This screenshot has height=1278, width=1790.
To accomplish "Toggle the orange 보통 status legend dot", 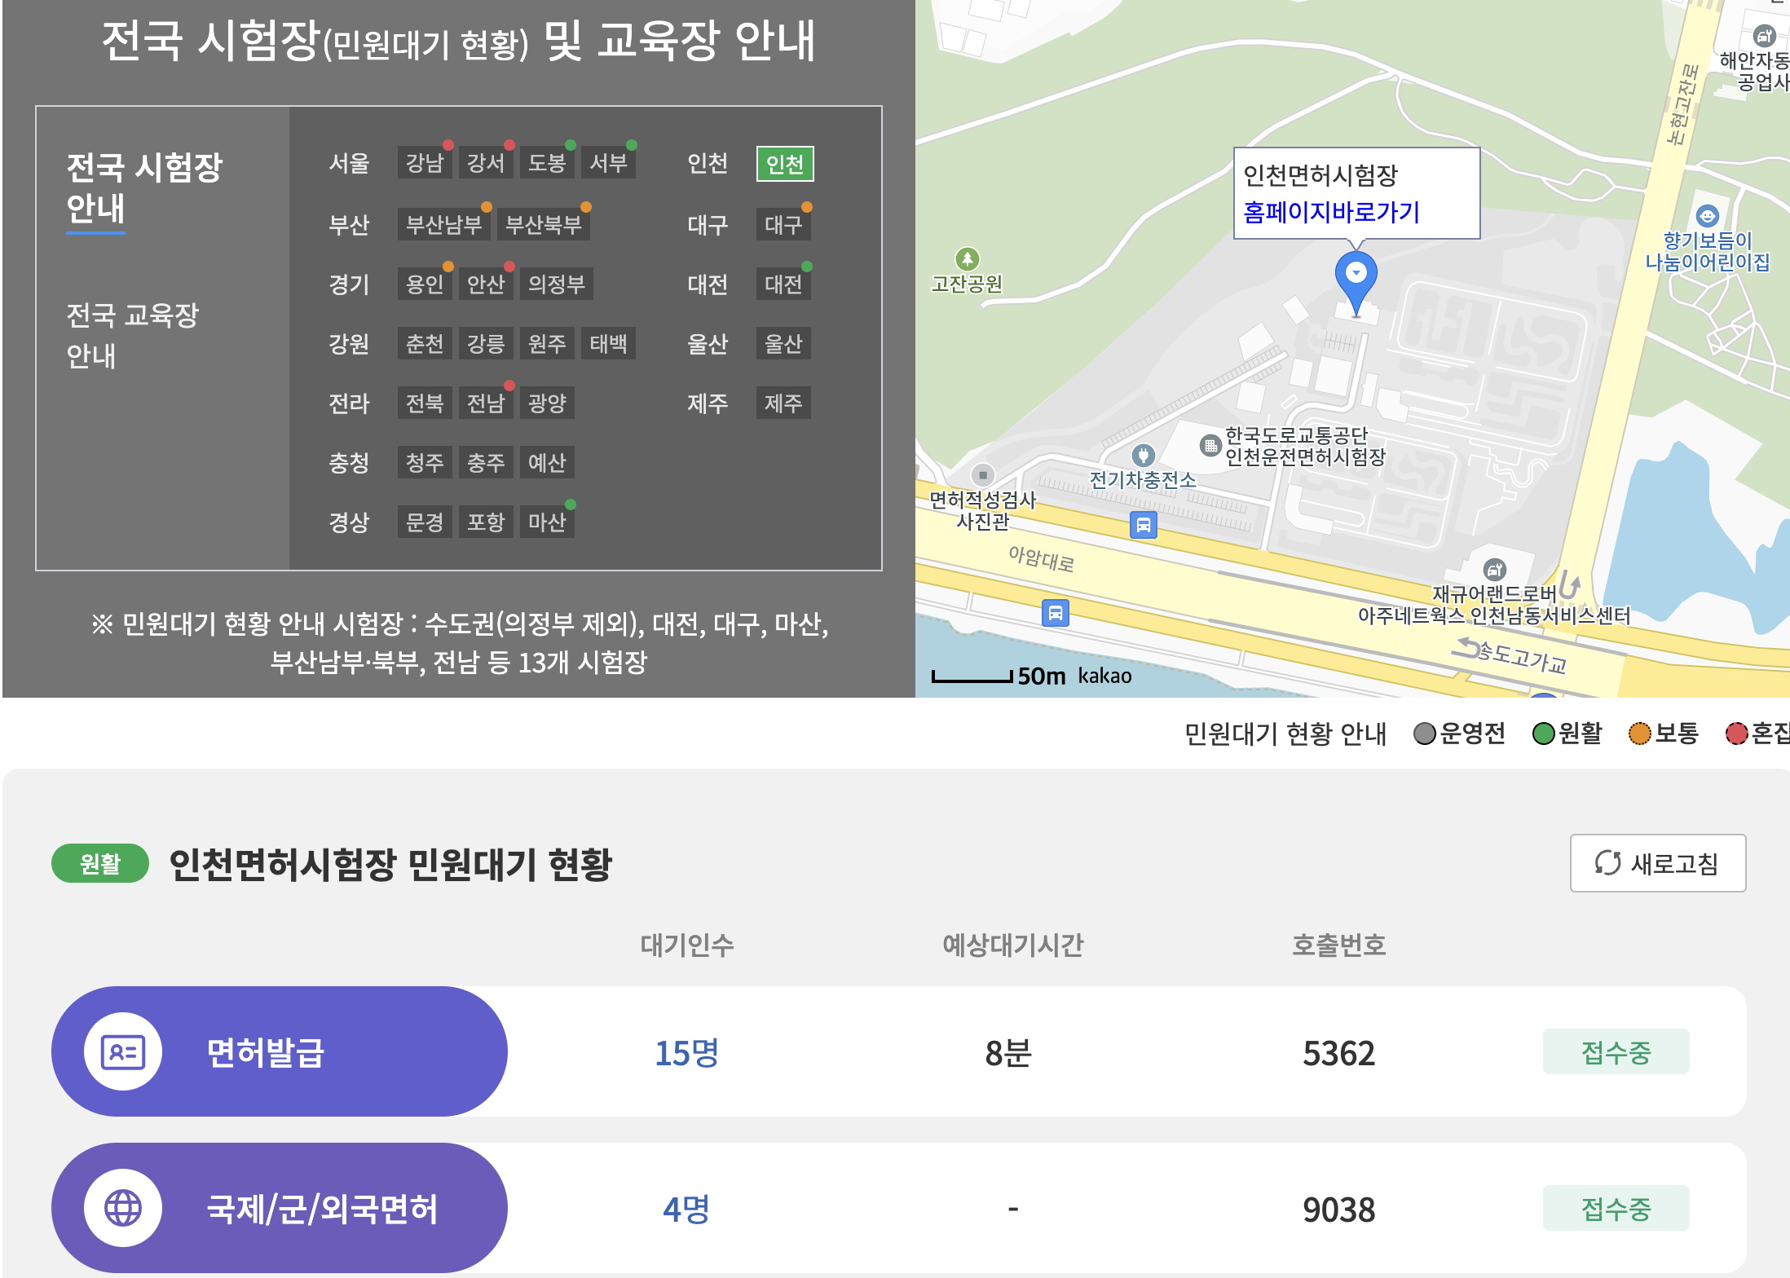I will 1638,734.
